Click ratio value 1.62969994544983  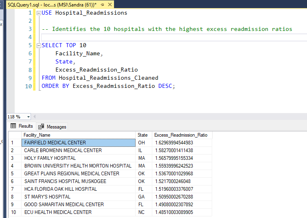coord(182,143)
